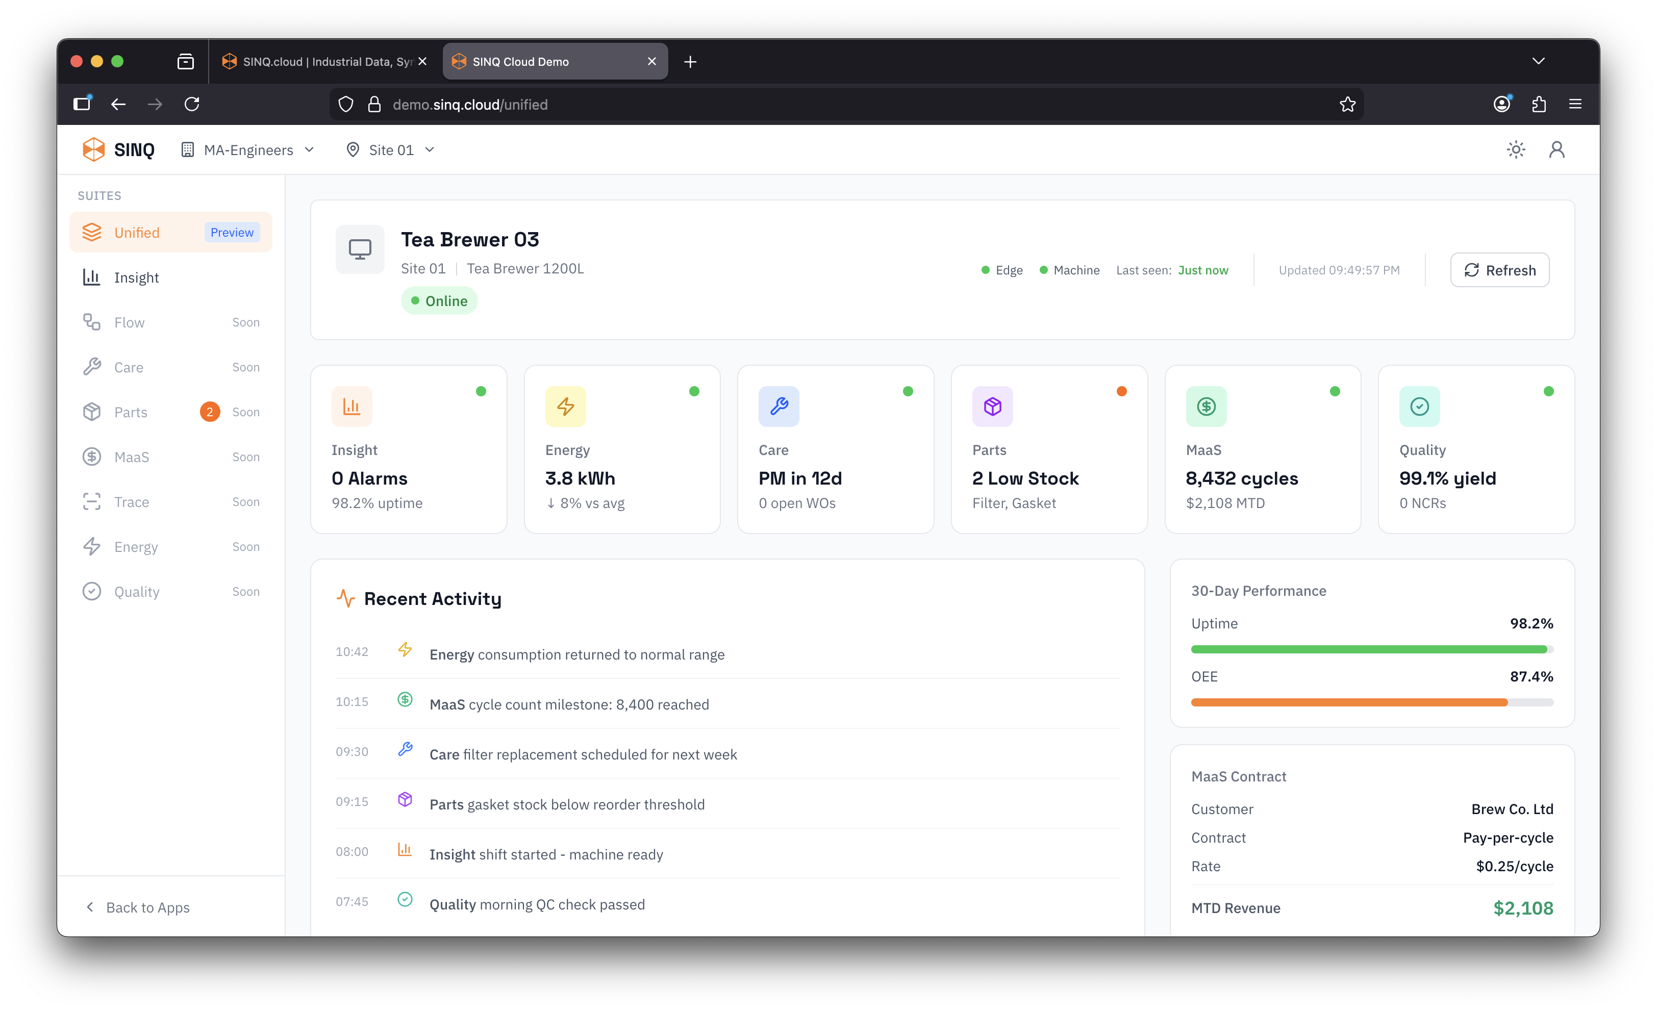This screenshot has height=1012, width=1657.
Task: Toggle the light/dark theme sun icon
Action: [1515, 149]
